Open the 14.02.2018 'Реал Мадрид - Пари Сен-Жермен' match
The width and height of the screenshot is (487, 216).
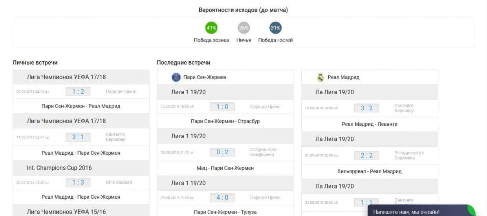point(81,153)
